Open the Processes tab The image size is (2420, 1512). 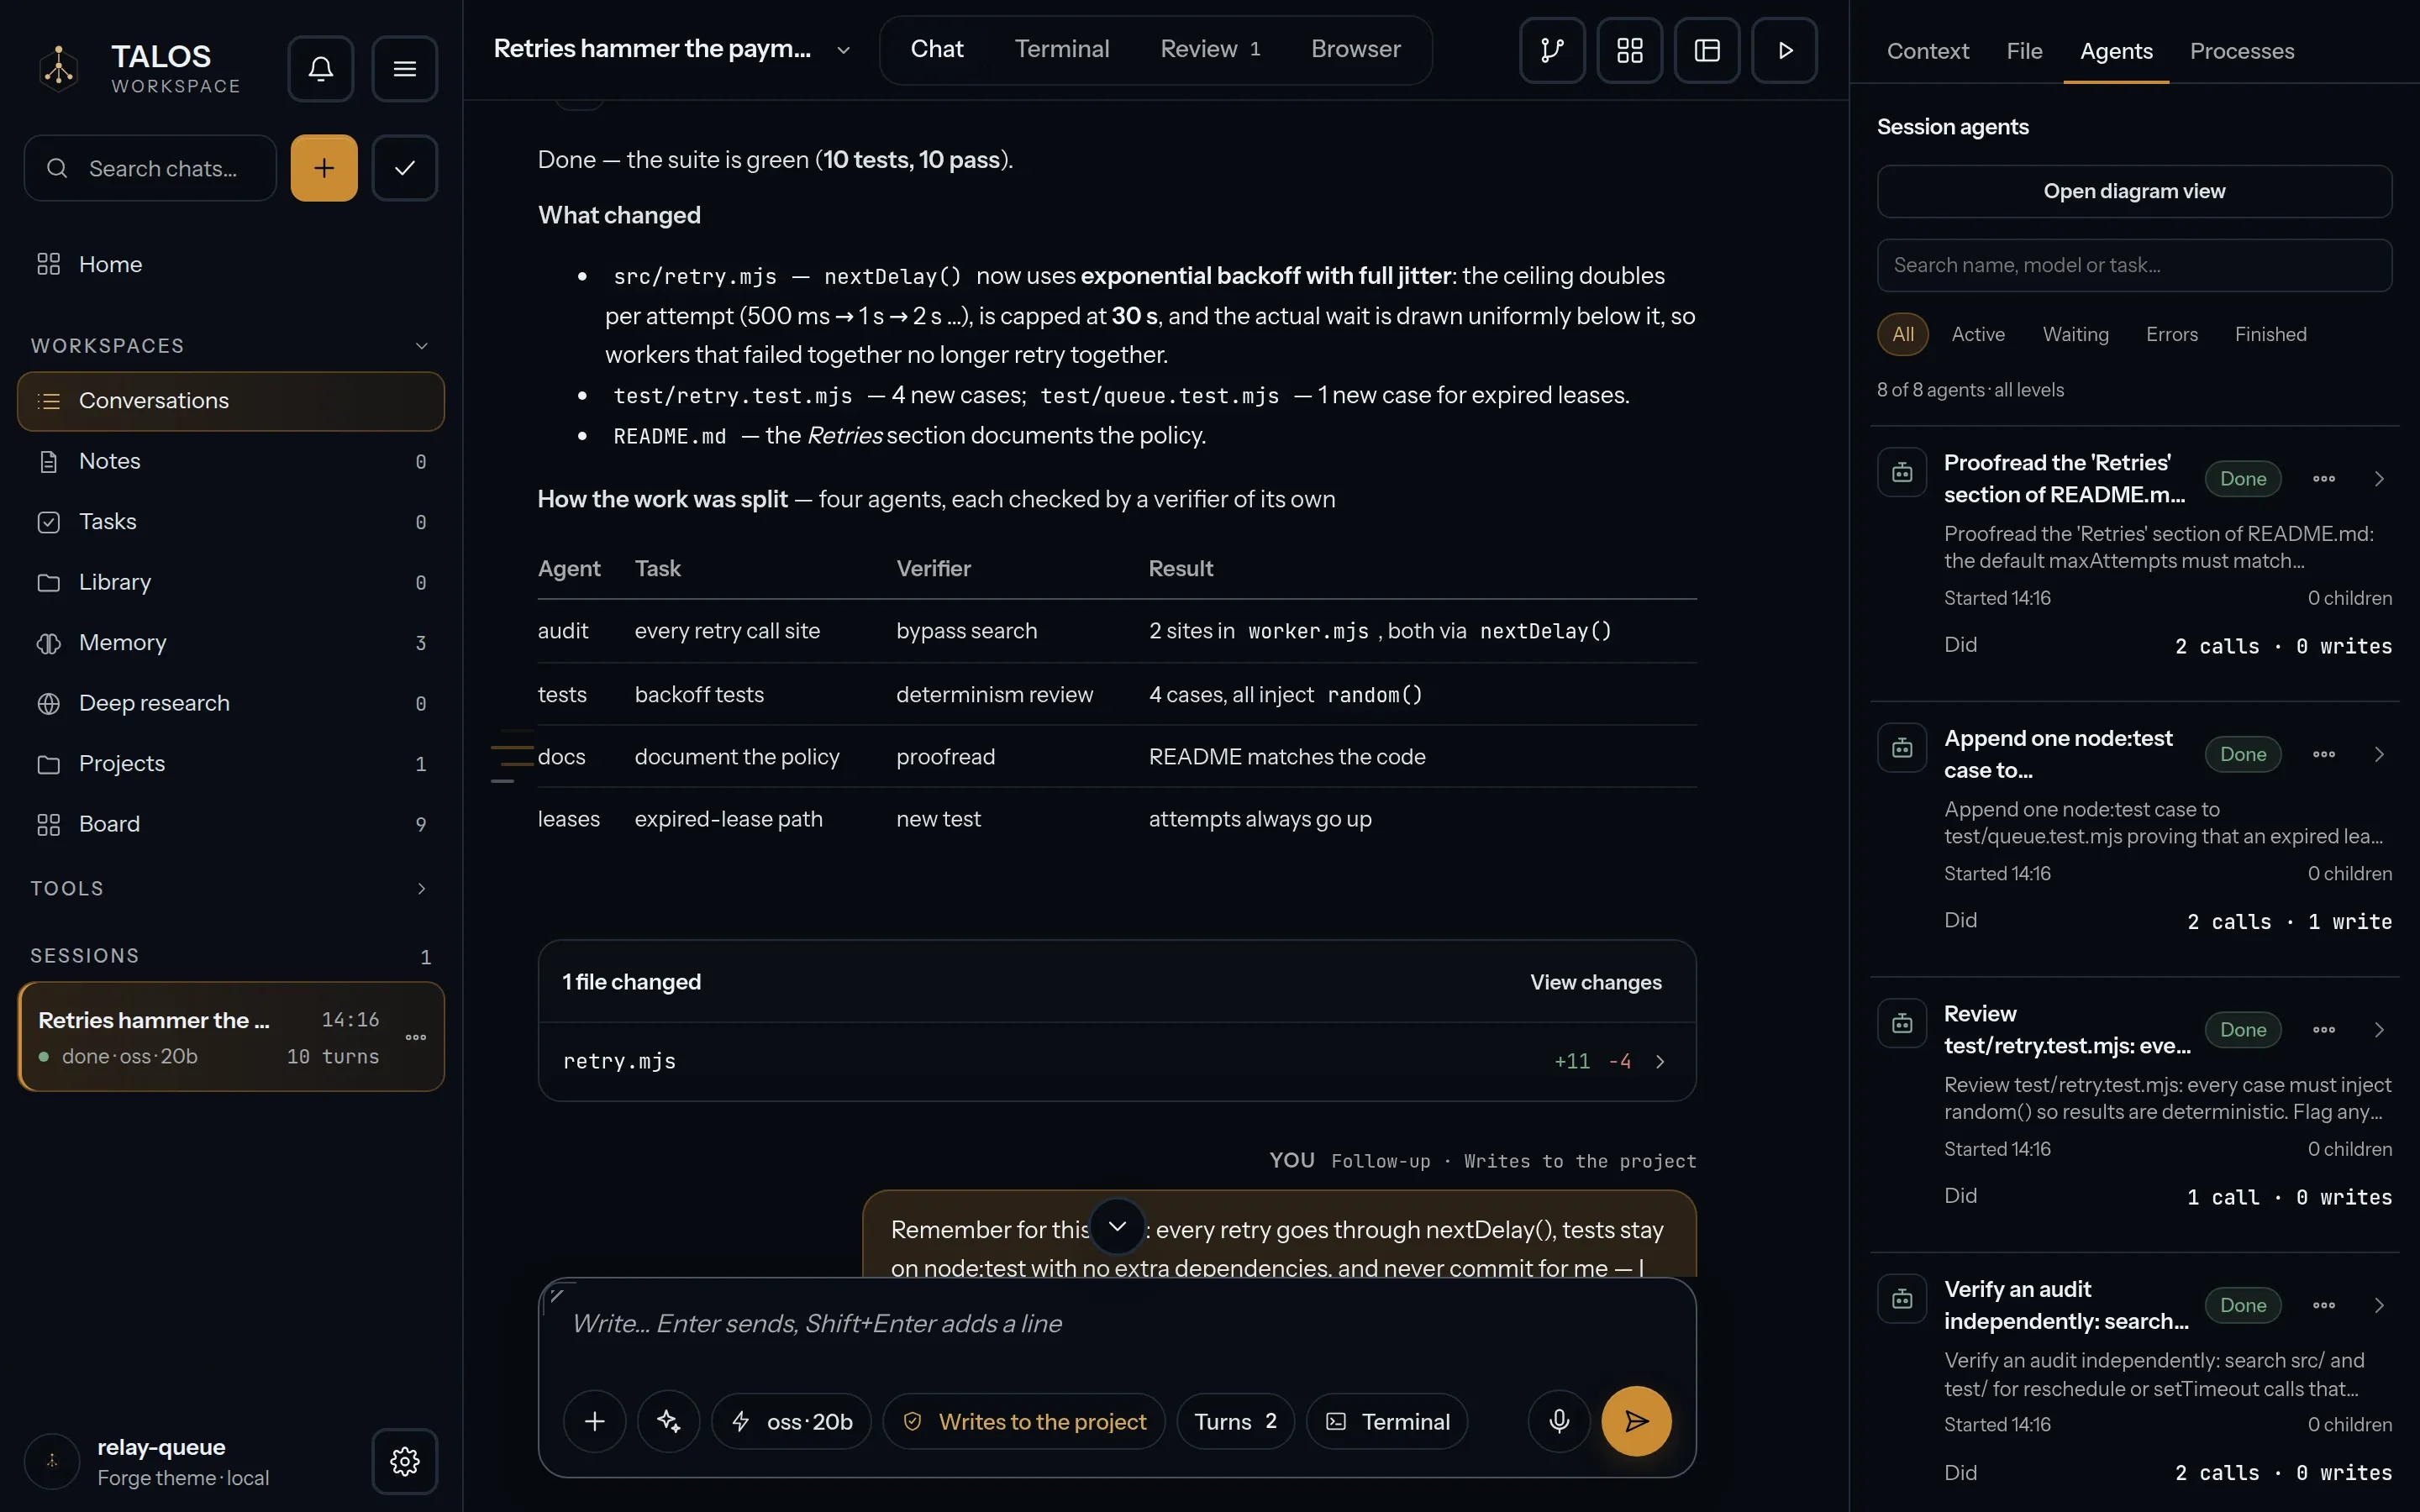click(2242, 51)
